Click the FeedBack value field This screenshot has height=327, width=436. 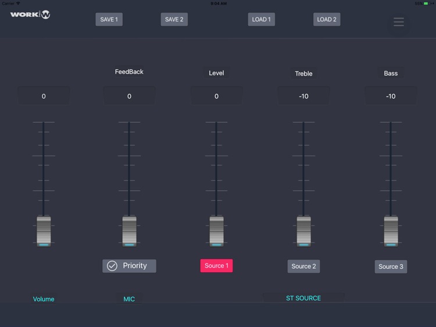coord(129,96)
